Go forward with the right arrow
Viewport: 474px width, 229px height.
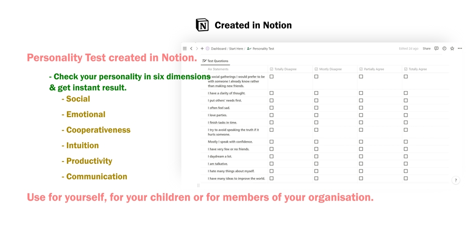197,49
